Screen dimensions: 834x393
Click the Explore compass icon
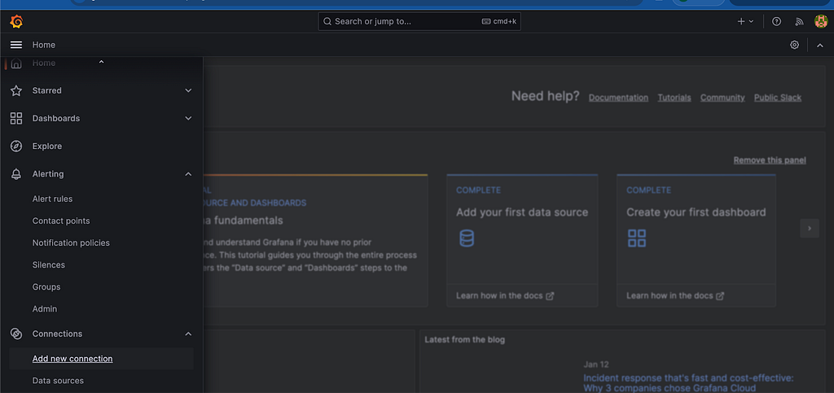tap(16, 146)
